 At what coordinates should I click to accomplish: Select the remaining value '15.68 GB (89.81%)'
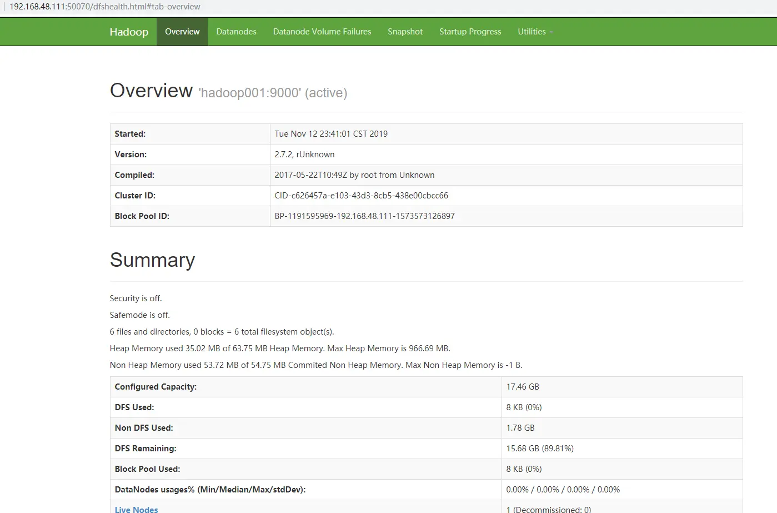coord(540,449)
